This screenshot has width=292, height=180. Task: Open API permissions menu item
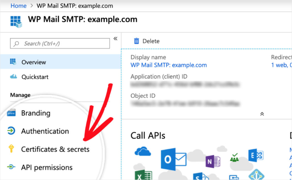click(47, 167)
